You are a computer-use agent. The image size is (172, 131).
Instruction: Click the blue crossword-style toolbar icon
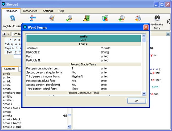(33, 18)
